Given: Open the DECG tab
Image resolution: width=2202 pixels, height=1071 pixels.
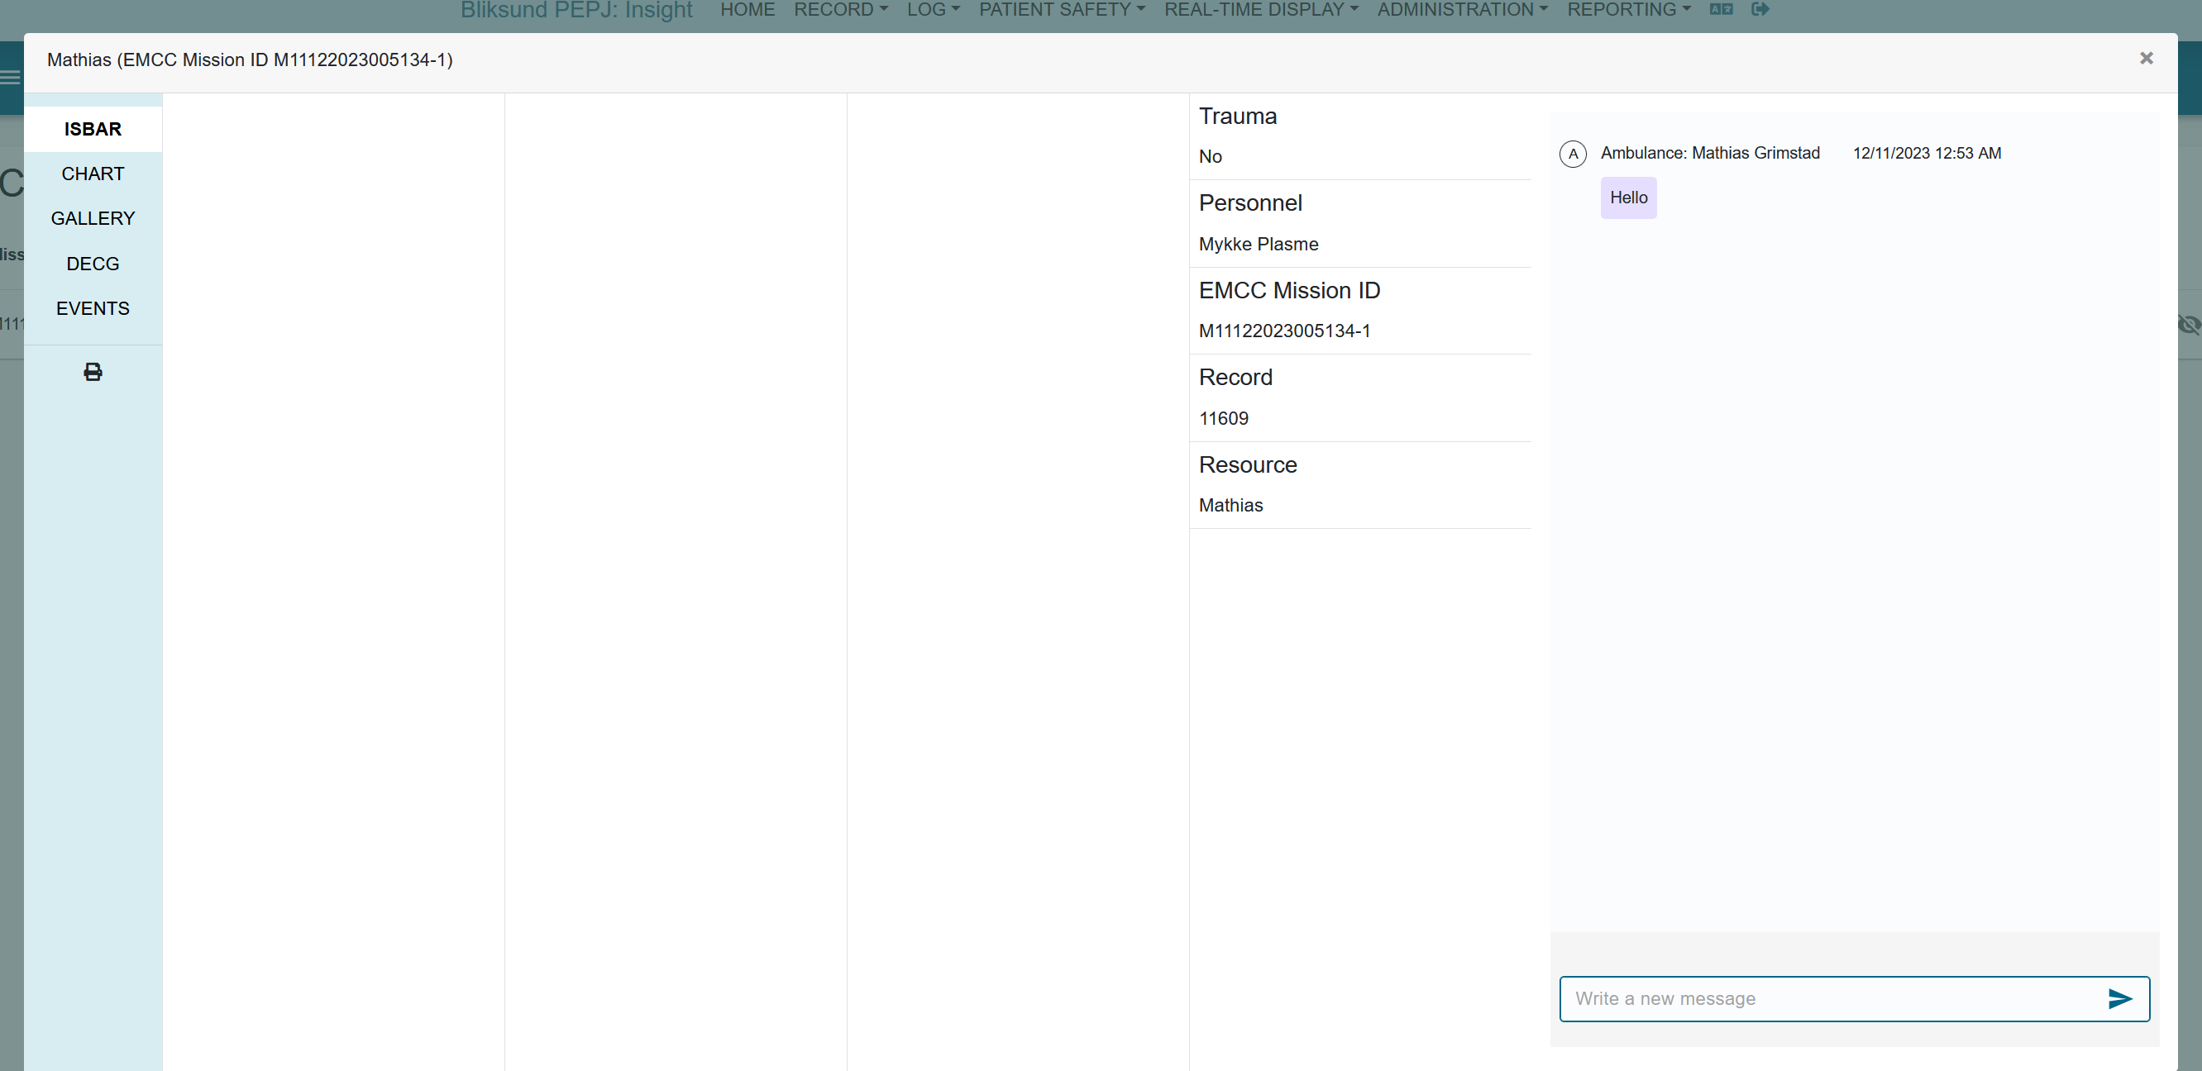Looking at the screenshot, I should click(x=93, y=264).
